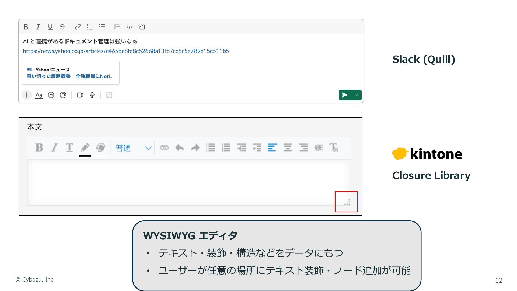Insert a numbered list in kintone

(x=226, y=148)
